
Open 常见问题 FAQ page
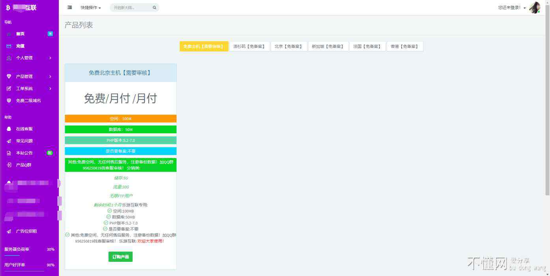click(24, 141)
